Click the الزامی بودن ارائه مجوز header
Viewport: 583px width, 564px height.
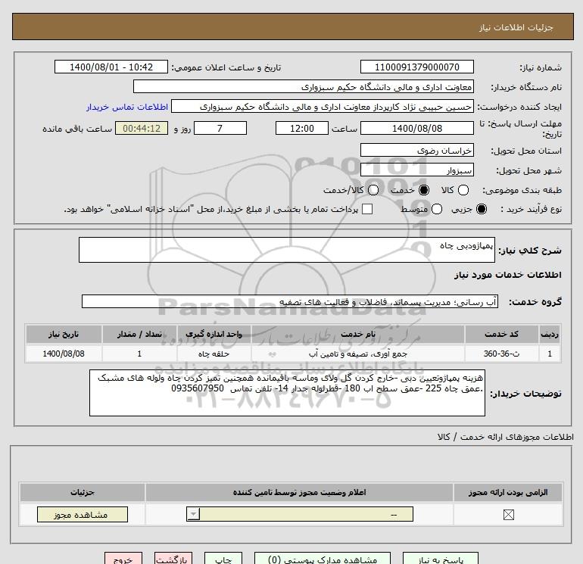pos(508,492)
